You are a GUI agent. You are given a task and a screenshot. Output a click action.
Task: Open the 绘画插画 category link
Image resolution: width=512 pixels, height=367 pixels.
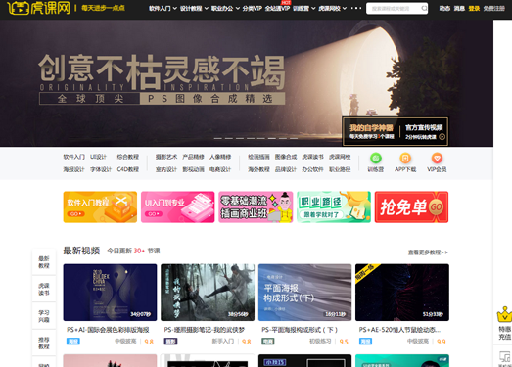click(258, 157)
